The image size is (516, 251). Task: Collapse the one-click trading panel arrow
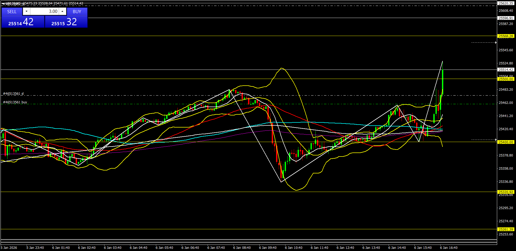3,4
